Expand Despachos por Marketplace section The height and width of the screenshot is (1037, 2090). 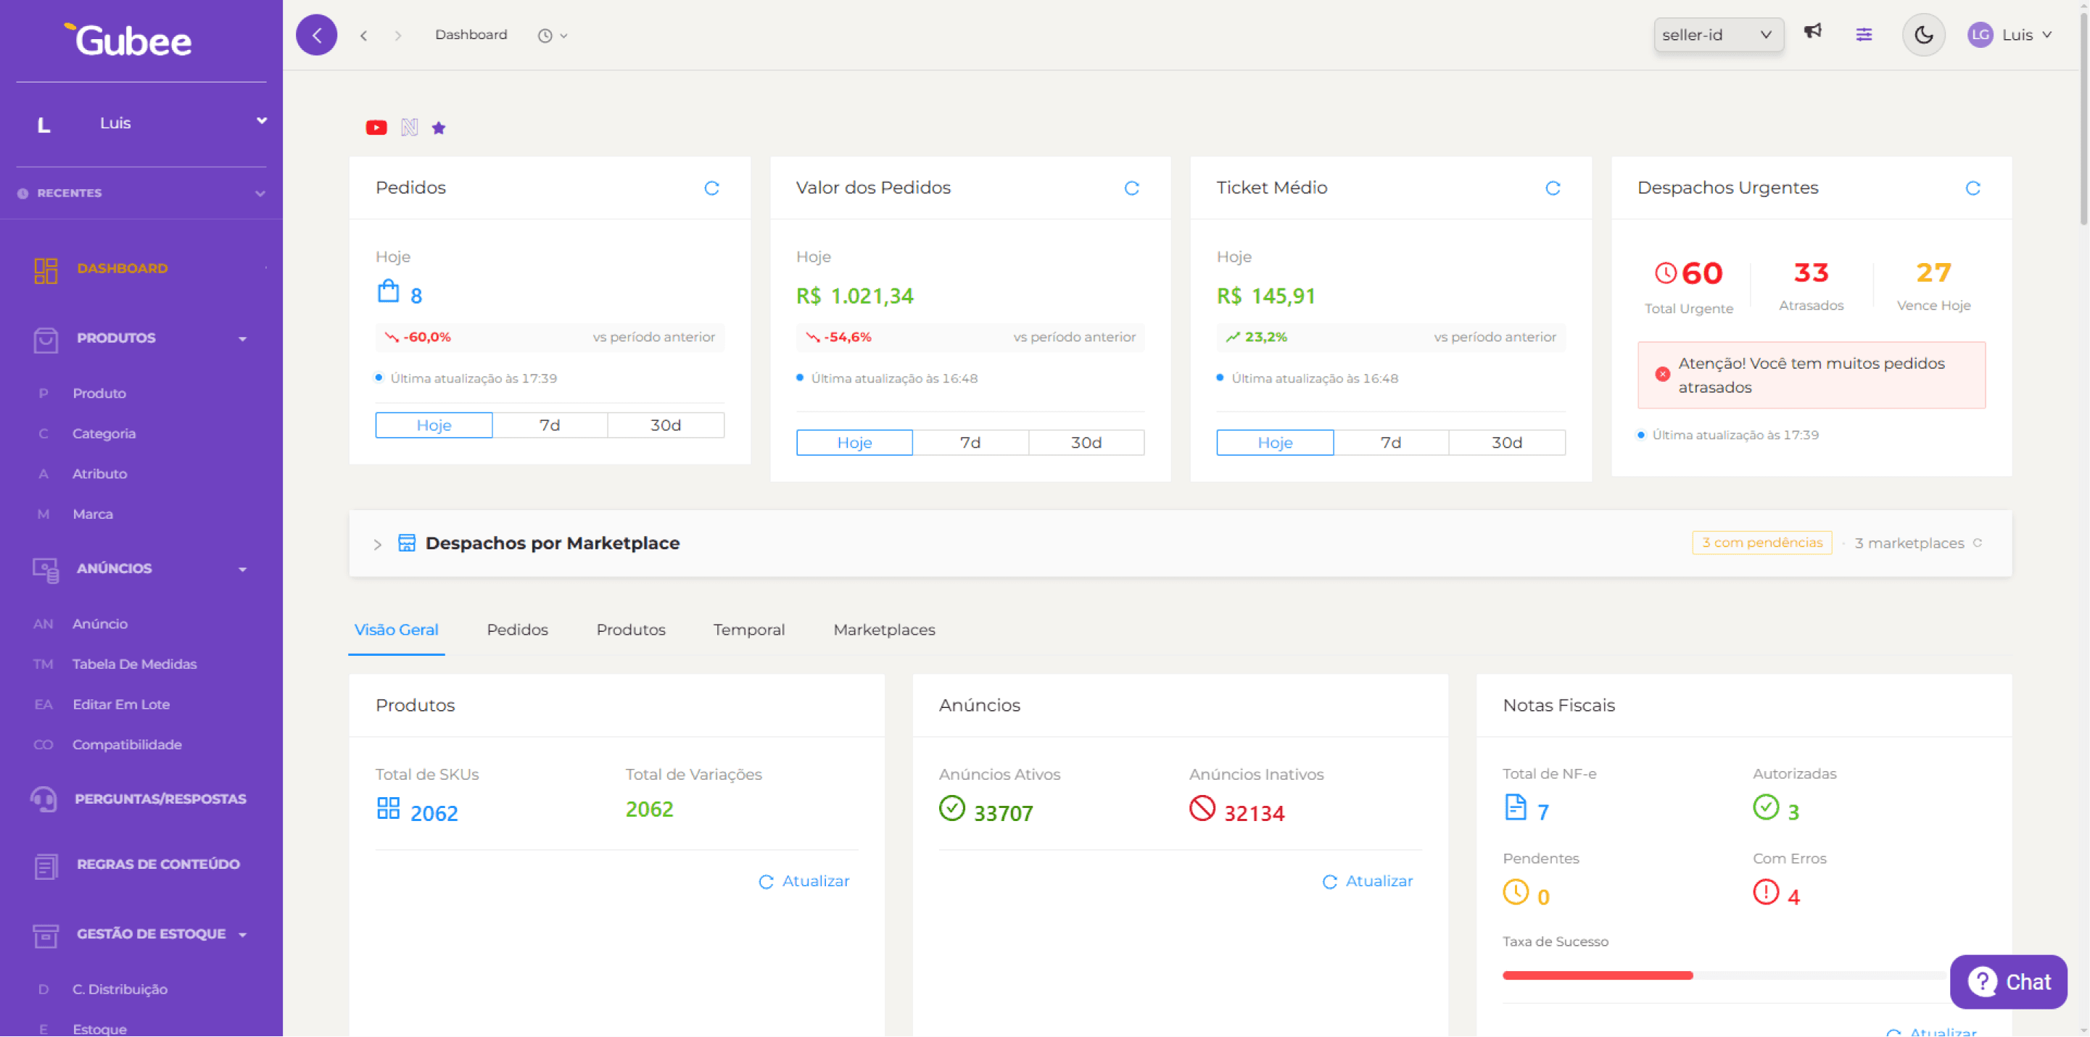click(x=377, y=544)
